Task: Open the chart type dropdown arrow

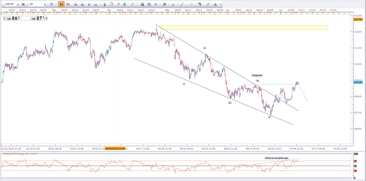Action: pos(55,4)
